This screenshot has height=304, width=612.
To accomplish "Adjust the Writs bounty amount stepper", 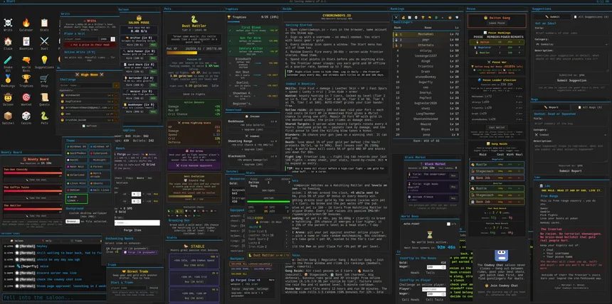I will click(x=113, y=39).
